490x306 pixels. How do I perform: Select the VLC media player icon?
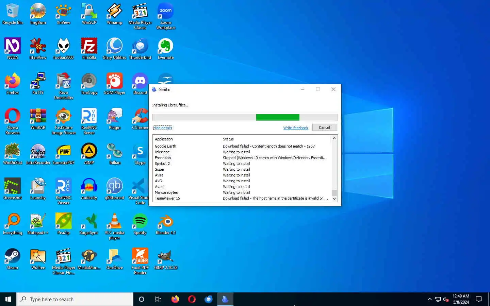[x=114, y=226]
